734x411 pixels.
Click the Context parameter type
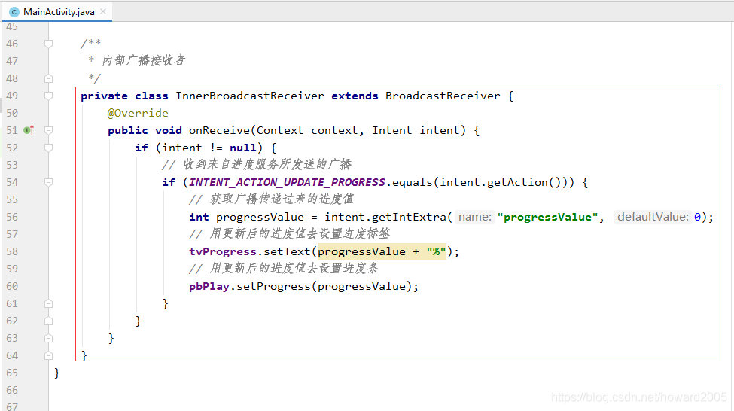point(280,130)
